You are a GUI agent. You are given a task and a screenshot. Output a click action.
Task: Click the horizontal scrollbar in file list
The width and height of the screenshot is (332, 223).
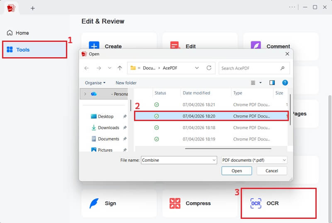228,149
